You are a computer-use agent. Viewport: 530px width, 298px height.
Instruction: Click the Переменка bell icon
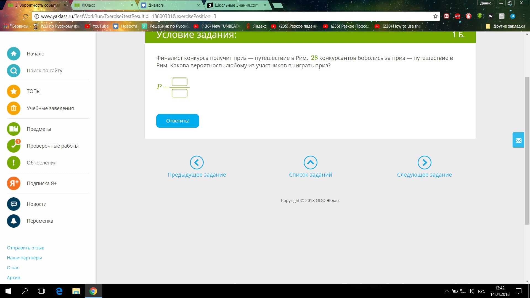click(14, 221)
